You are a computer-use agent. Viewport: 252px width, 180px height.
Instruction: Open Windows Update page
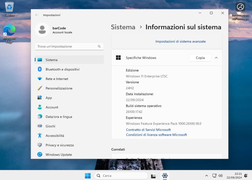click(x=69, y=154)
